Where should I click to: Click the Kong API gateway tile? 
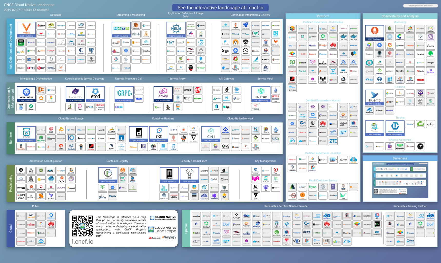[x=217, y=99]
